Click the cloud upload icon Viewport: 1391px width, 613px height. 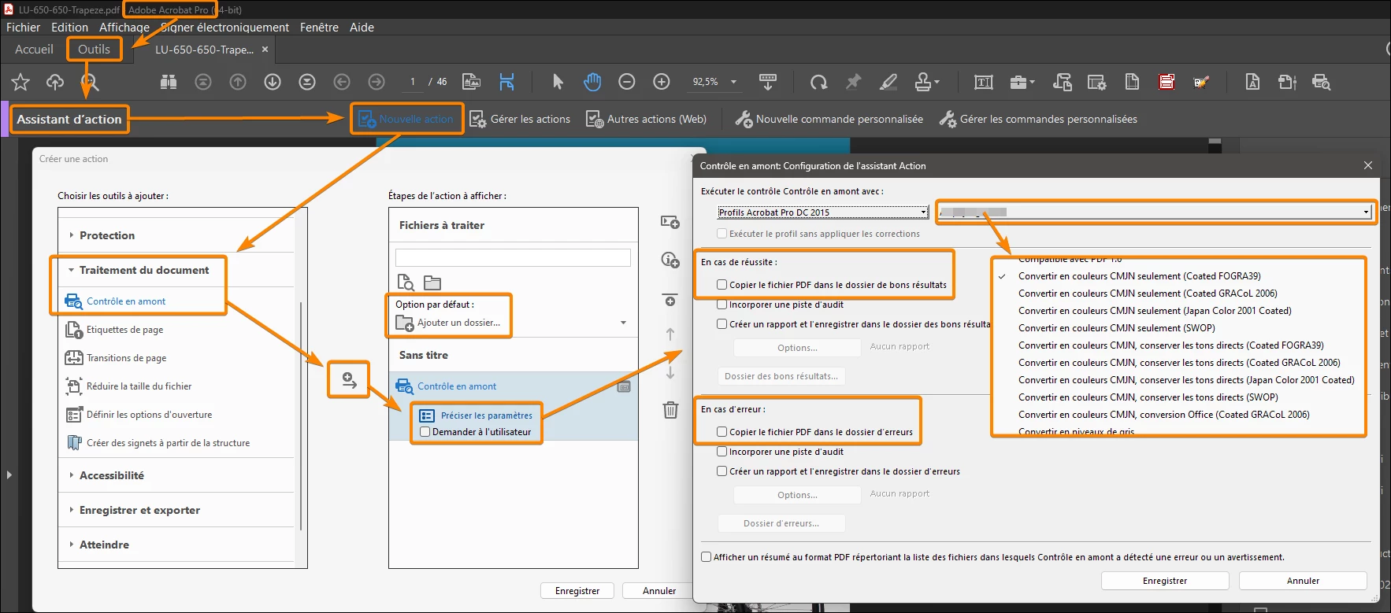pyautogui.click(x=55, y=82)
